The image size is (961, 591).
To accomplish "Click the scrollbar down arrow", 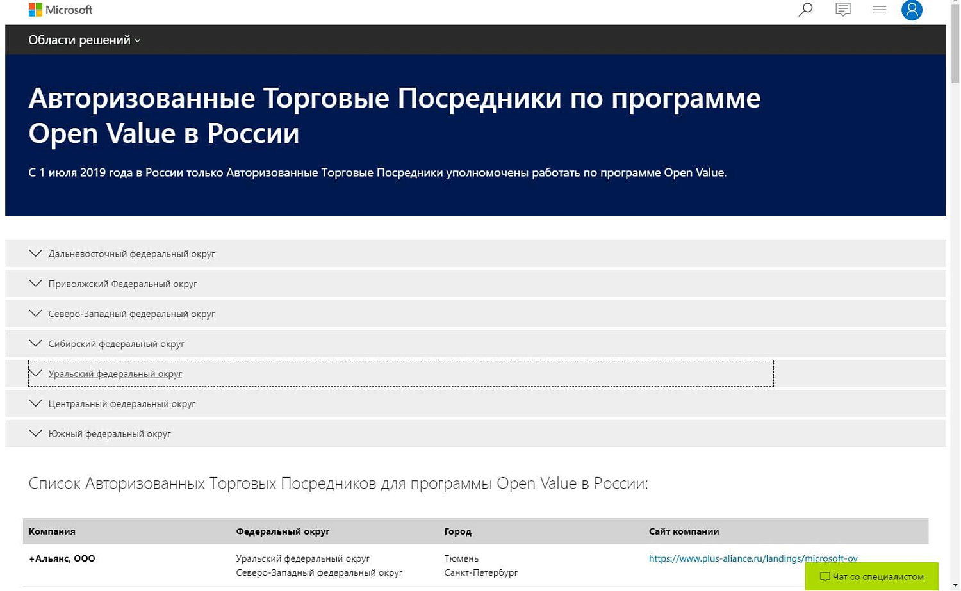I will (x=955, y=585).
